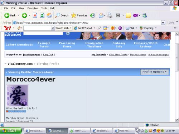
Task: Open the File menu
Action: (x=6, y=8)
